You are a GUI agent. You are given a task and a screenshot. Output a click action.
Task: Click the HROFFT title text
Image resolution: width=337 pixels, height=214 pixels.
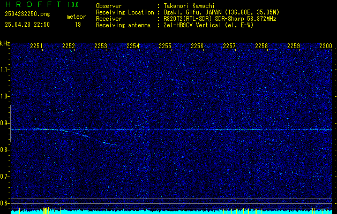[x=33, y=4]
